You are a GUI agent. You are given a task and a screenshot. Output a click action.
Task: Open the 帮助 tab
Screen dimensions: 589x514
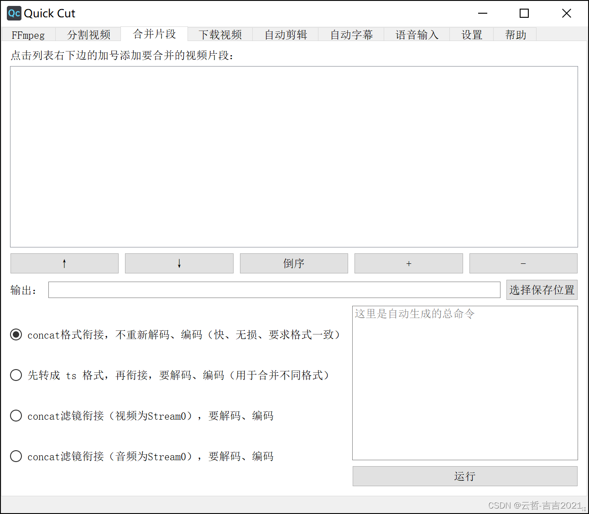click(515, 35)
